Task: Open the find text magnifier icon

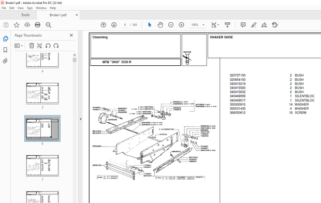Action: point(49,25)
